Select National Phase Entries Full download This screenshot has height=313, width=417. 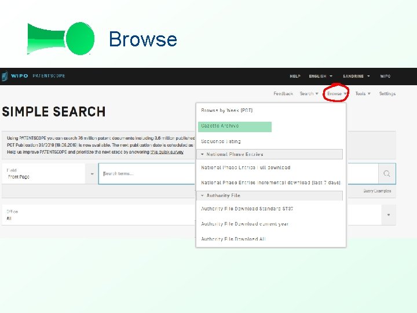point(246,168)
